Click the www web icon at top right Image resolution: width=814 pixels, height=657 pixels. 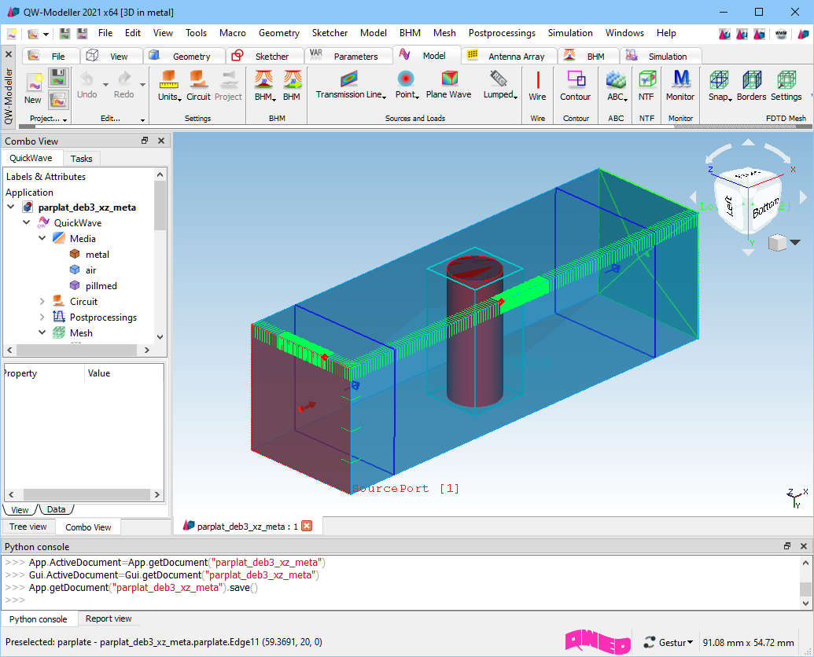781,34
